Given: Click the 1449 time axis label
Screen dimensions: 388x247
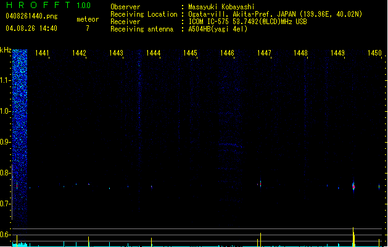Looking at the screenshot, I should pos(337,53).
